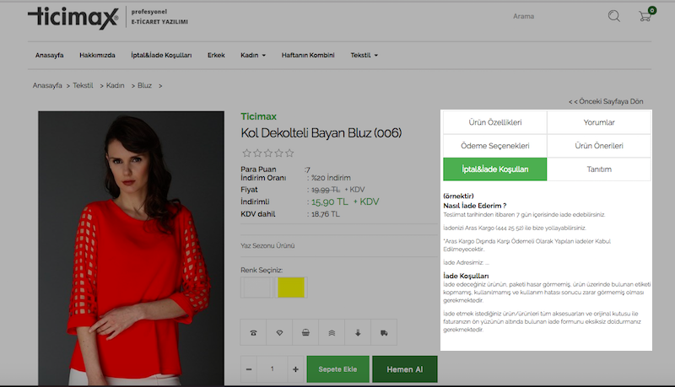Open the Yorumlar tab
Viewport: 675px width, 387px height.
click(x=599, y=123)
